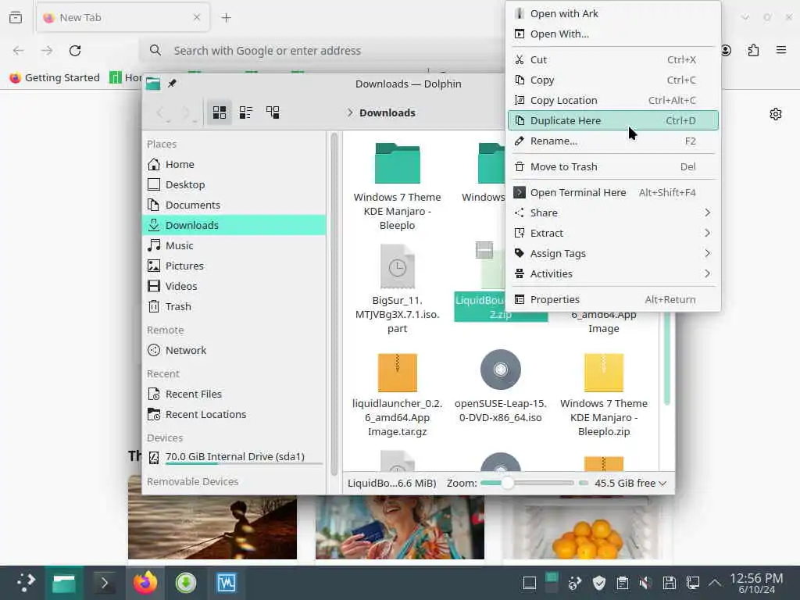The height and width of the screenshot is (600, 800).
Task: Open the application launcher in taskbar
Action: [25, 583]
